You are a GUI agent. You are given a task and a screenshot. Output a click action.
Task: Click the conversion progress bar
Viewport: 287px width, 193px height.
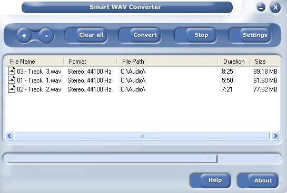(x=142, y=158)
